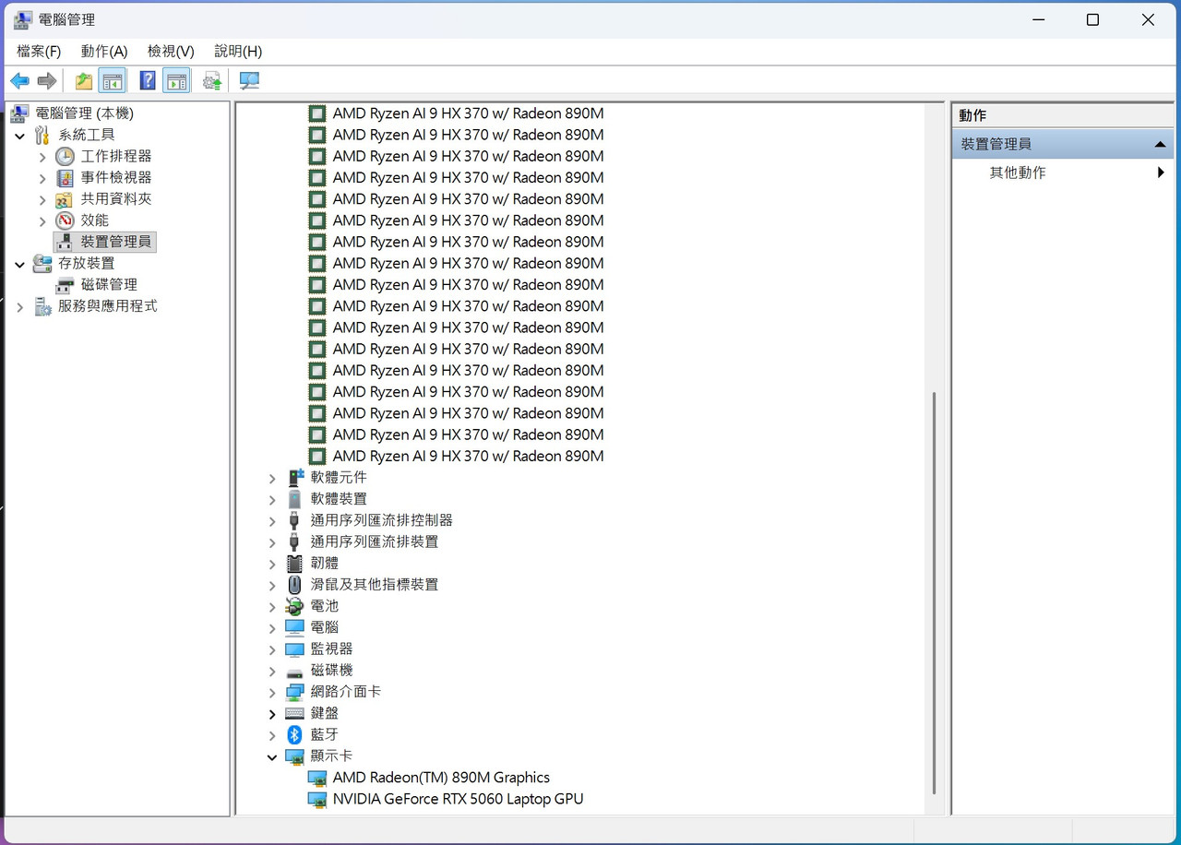Expand the 事件檢視器 node
Image resolution: width=1181 pixels, height=845 pixels.
point(42,178)
